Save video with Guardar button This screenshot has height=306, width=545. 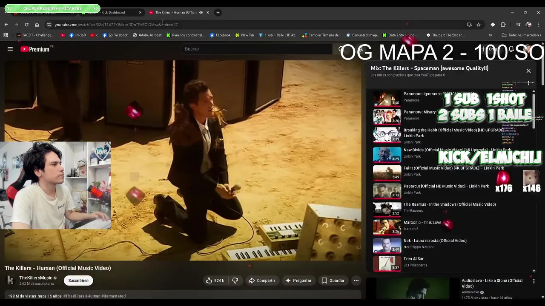[333, 280]
